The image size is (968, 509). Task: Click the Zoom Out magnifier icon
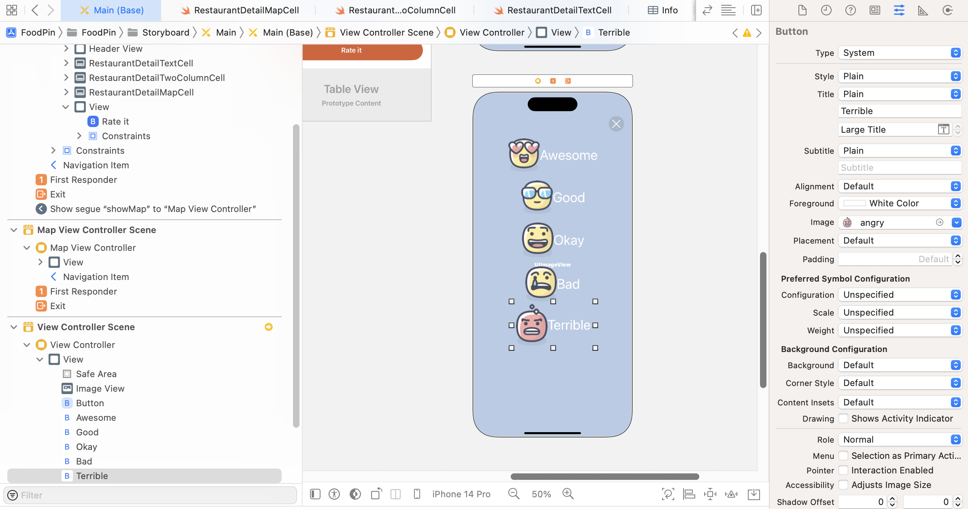(x=514, y=494)
